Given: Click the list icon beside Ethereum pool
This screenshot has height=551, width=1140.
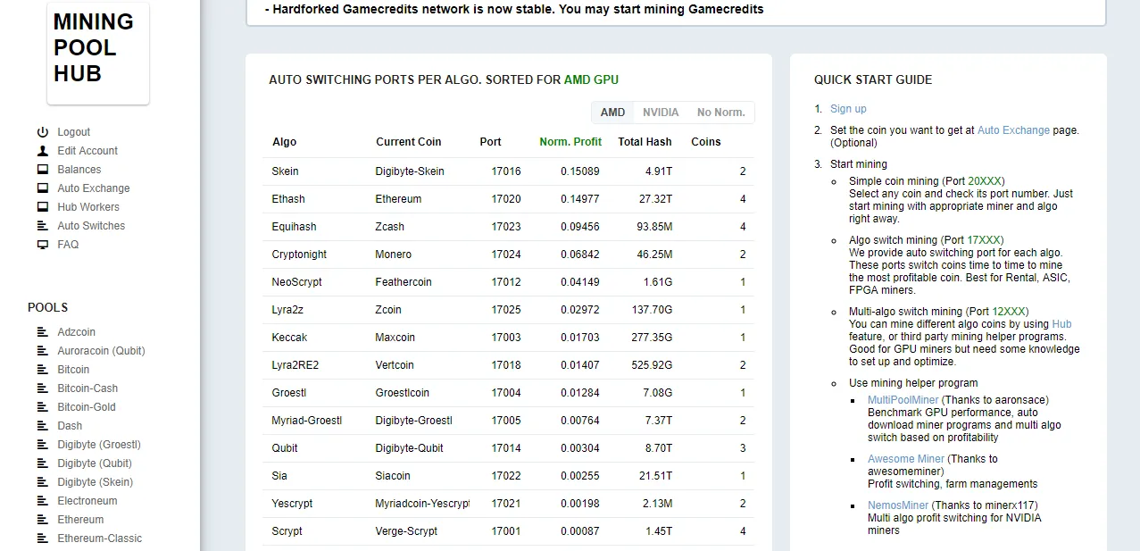Looking at the screenshot, I should pyautogui.click(x=42, y=520).
